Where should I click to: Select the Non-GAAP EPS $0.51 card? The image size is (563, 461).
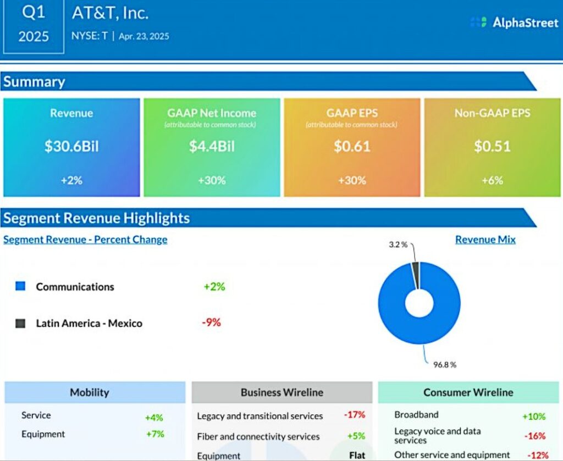pos(492,147)
